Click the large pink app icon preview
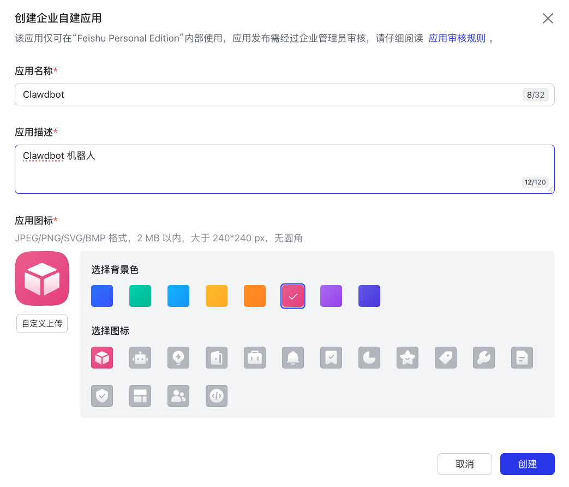The image size is (569, 487). pos(42,278)
